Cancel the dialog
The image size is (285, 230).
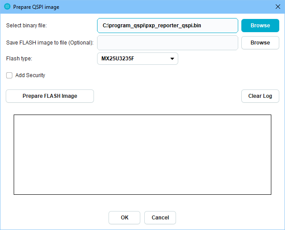160,218
